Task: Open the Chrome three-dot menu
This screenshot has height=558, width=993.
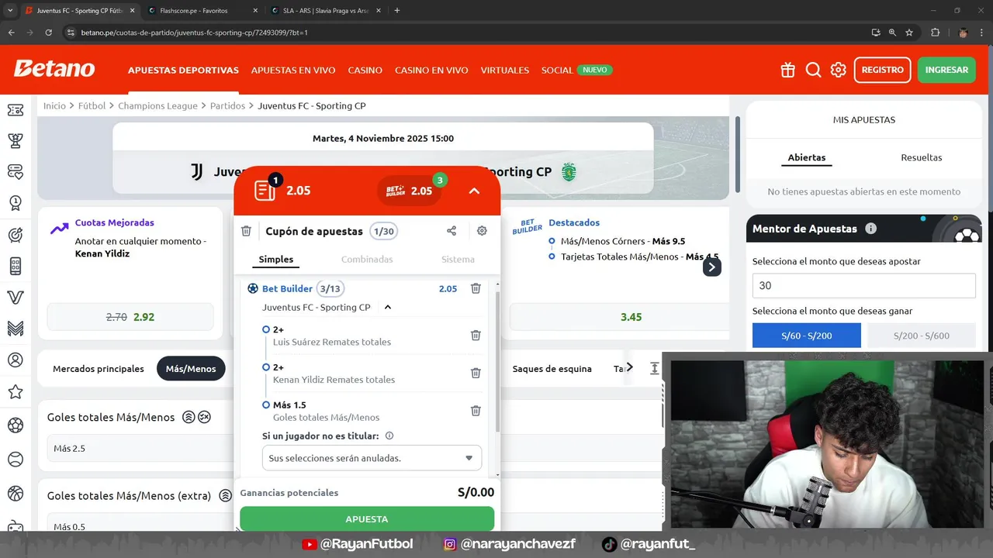Action: click(982, 33)
